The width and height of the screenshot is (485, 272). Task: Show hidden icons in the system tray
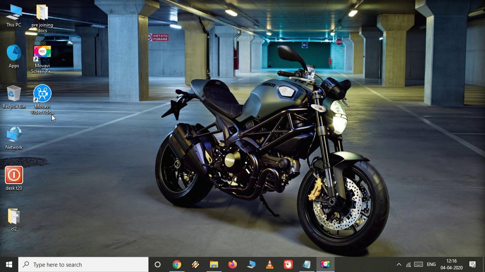pos(399,264)
